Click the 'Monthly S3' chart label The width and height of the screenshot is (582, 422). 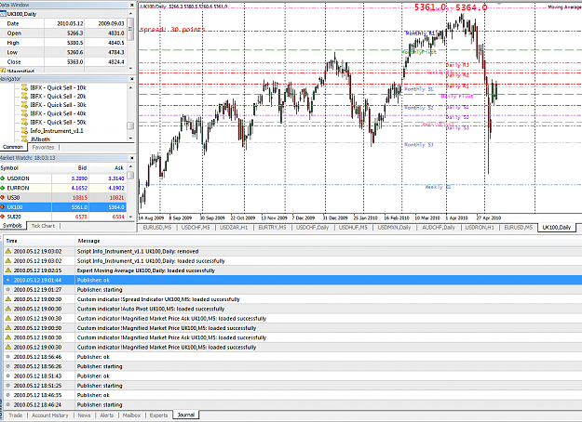pos(419,144)
